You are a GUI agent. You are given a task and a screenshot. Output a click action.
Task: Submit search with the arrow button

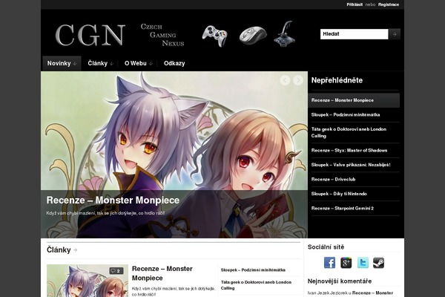(x=395, y=34)
